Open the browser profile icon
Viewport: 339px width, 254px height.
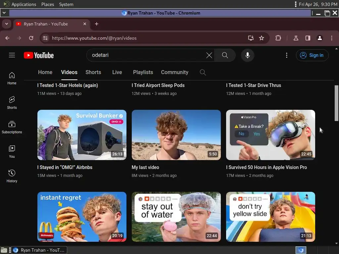[x=320, y=38]
